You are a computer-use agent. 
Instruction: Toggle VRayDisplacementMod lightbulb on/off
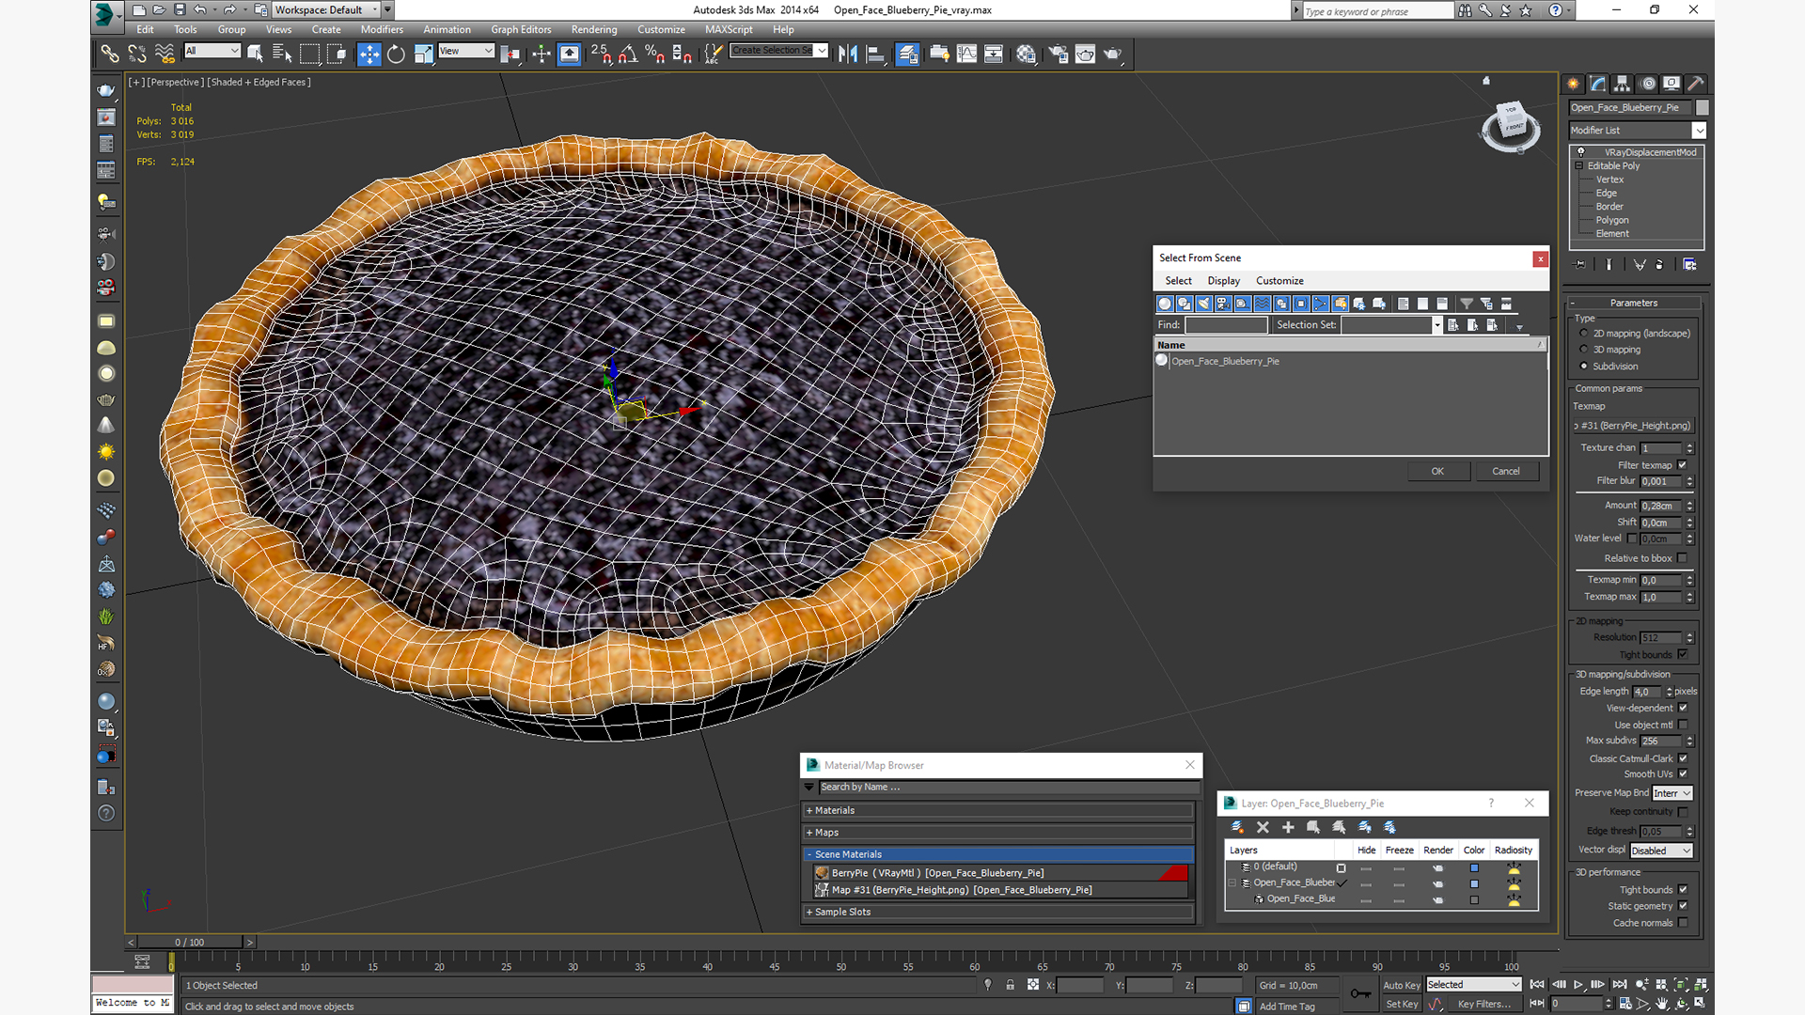(x=1581, y=151)
